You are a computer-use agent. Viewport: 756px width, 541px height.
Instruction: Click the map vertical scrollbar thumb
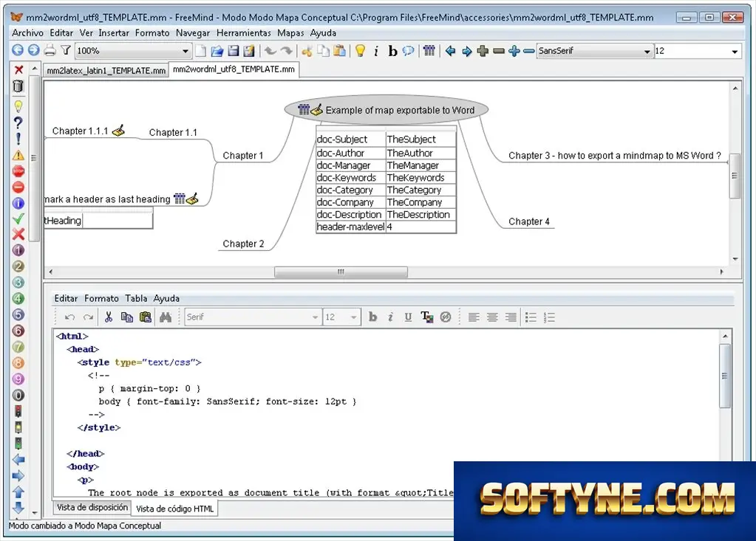point(735,176)
